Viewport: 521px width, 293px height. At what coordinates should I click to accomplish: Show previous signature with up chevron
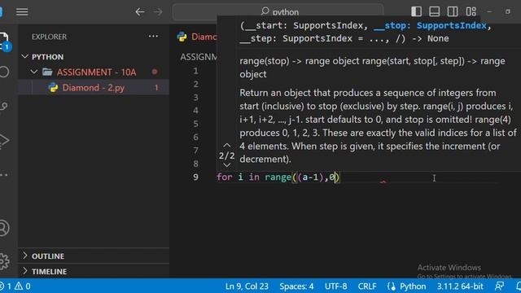pyautogui.click(x=226, y=146)
